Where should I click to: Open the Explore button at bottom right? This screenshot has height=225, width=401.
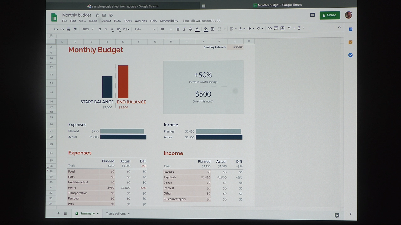(337, 215)
